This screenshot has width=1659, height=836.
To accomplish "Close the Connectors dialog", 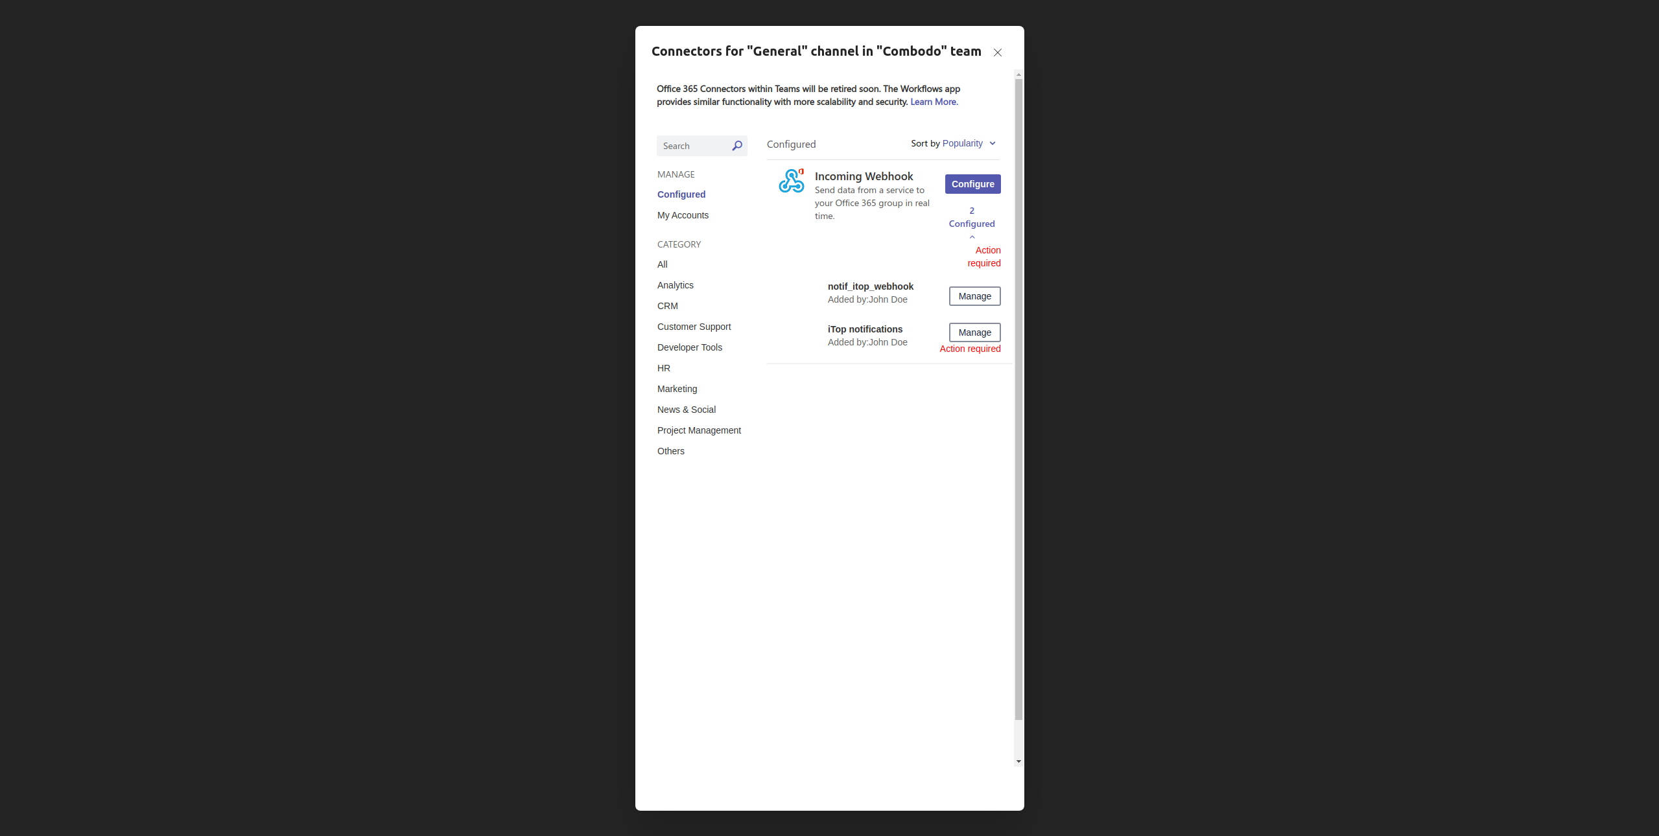I will tap(997, 52).
